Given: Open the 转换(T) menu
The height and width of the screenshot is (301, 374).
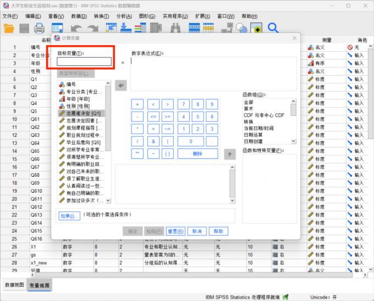Looking at the screenshot, I should [x=102, y=16].
